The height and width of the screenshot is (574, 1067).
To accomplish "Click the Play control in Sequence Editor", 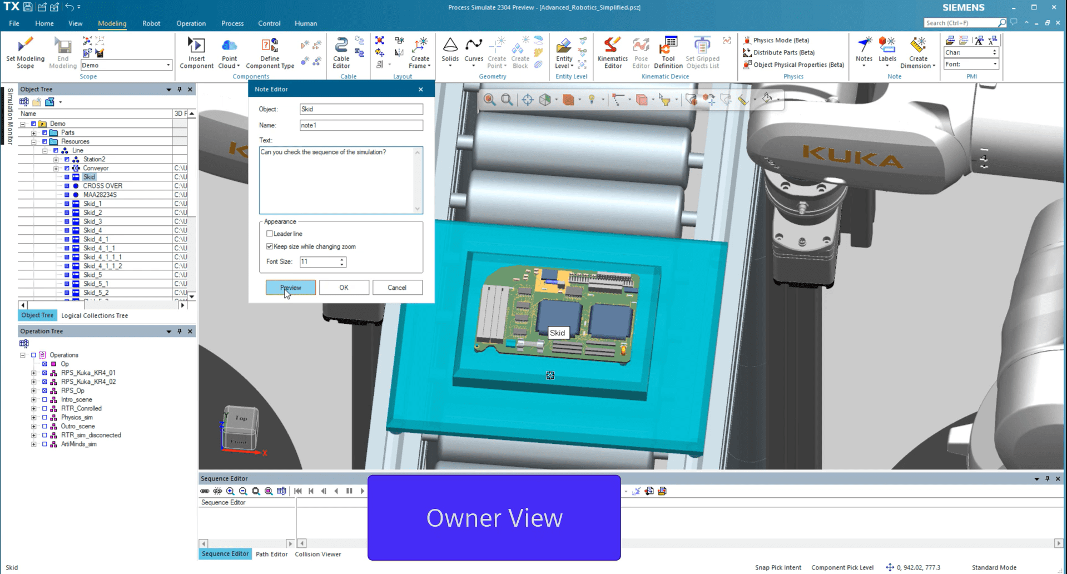I will (362, 491).
